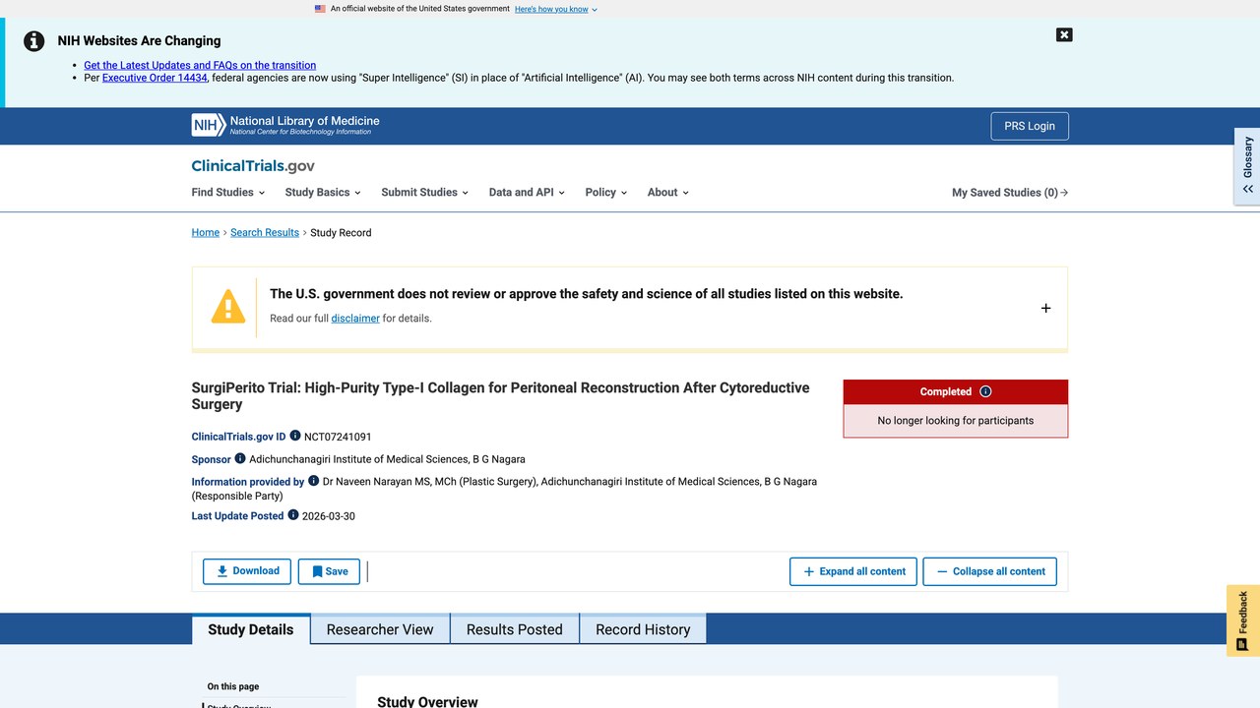Open the Feedback side tab
This screenshot has width=1260, height=708.
coord(1243,620)
